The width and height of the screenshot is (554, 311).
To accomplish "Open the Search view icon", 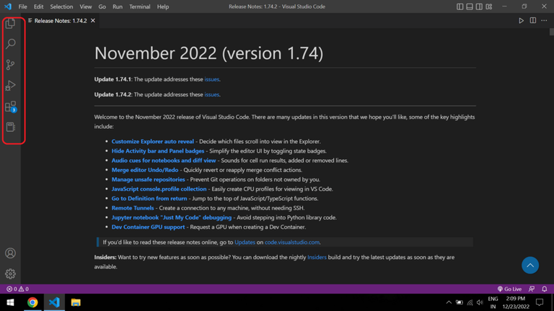I will click(10, 44).
